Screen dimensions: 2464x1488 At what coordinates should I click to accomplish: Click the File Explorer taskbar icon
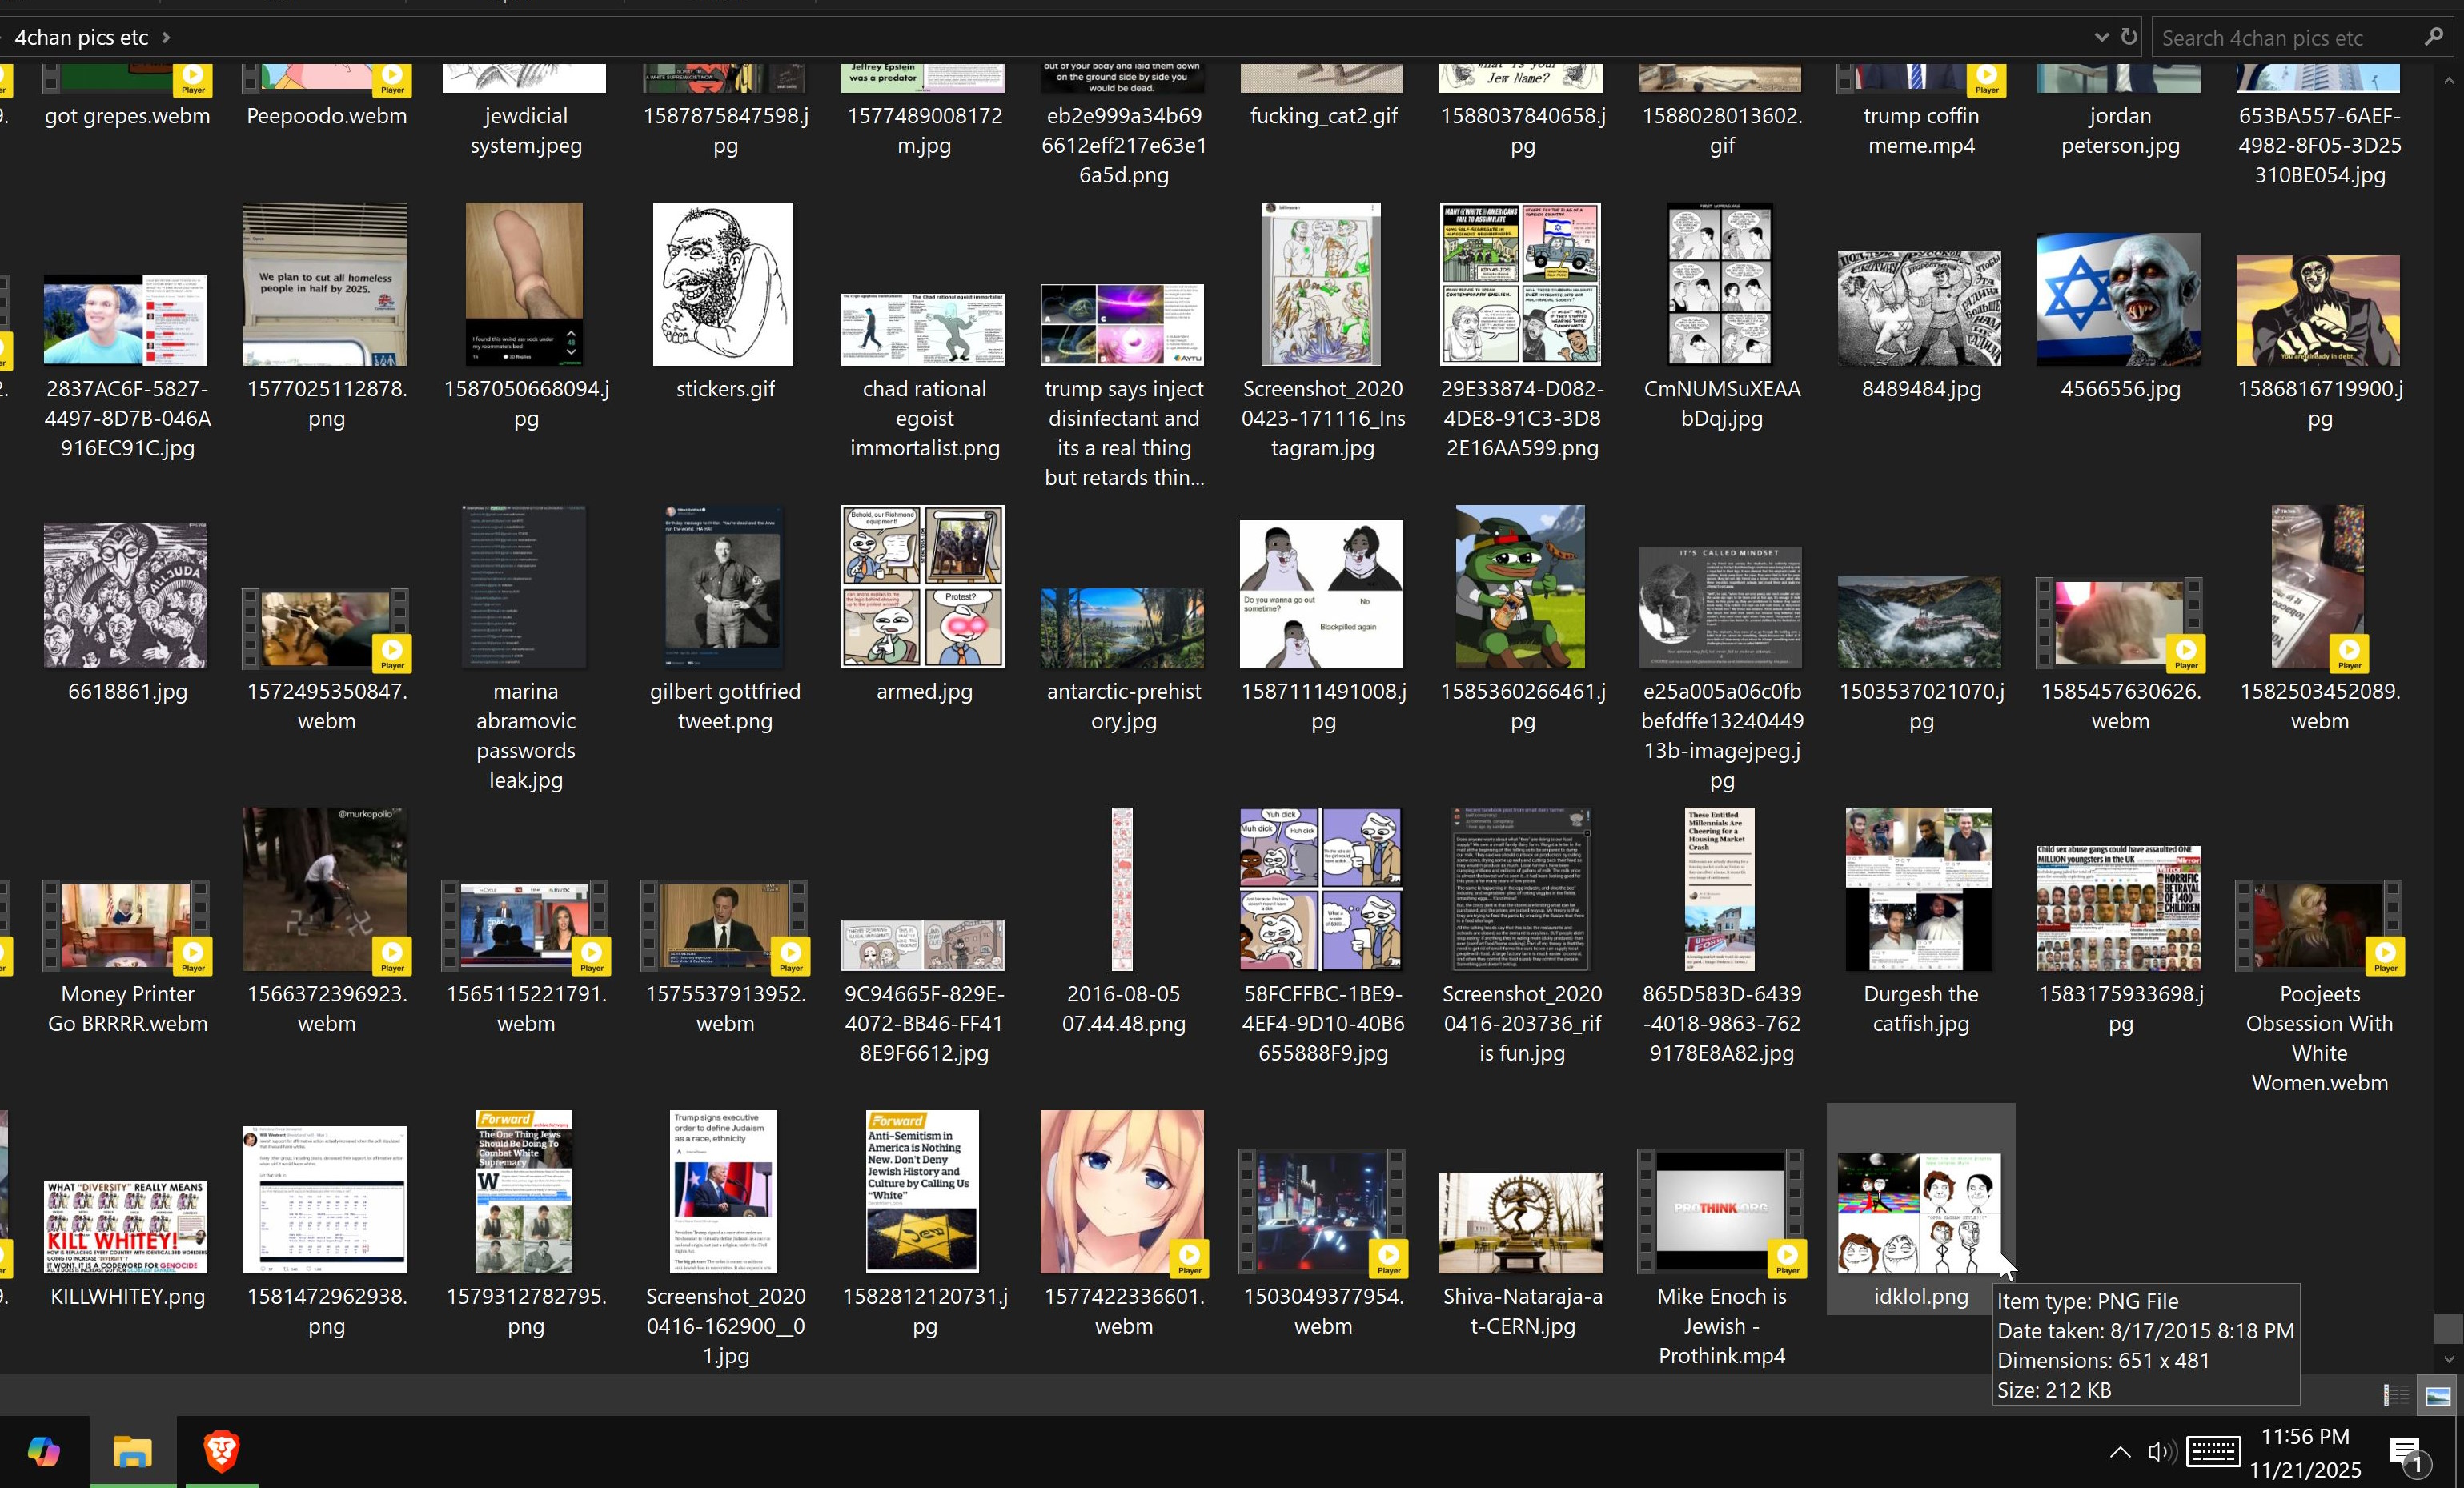pyautogui.click(x=132, y=1451)
